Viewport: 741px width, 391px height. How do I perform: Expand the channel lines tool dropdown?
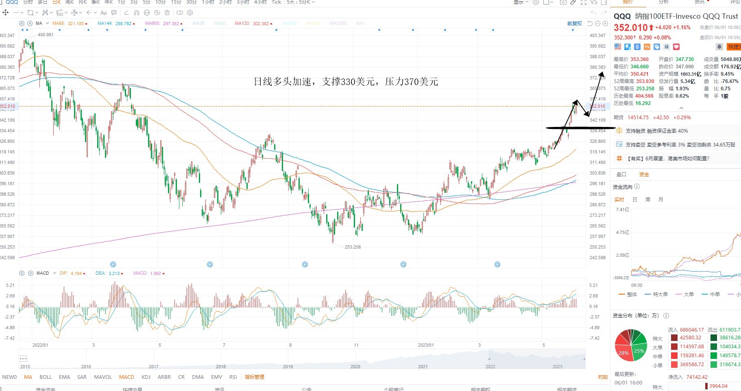pos(66,13)
